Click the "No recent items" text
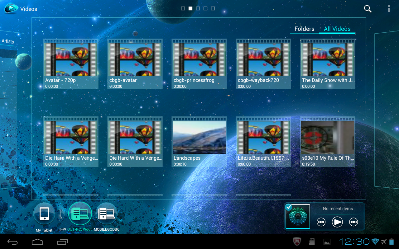 pos(338,209)
